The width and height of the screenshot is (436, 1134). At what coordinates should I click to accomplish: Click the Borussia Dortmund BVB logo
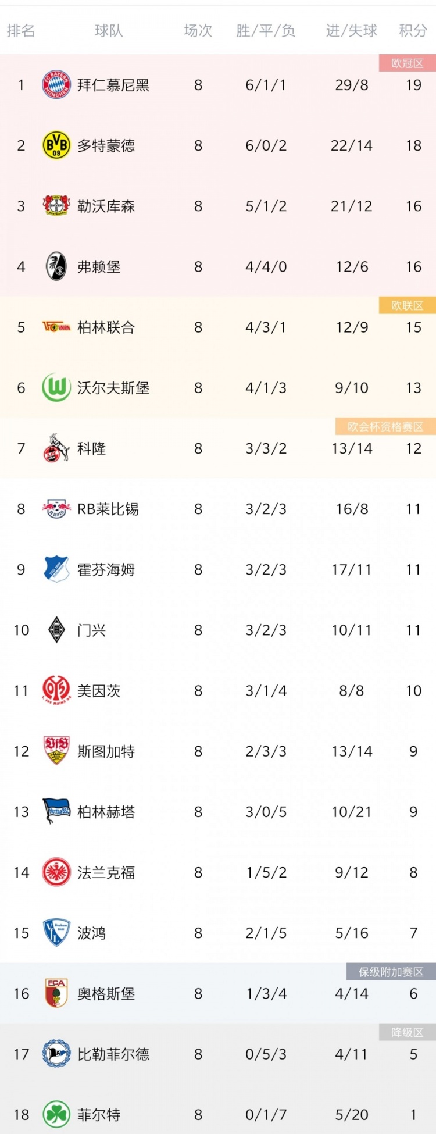point(56,145)
